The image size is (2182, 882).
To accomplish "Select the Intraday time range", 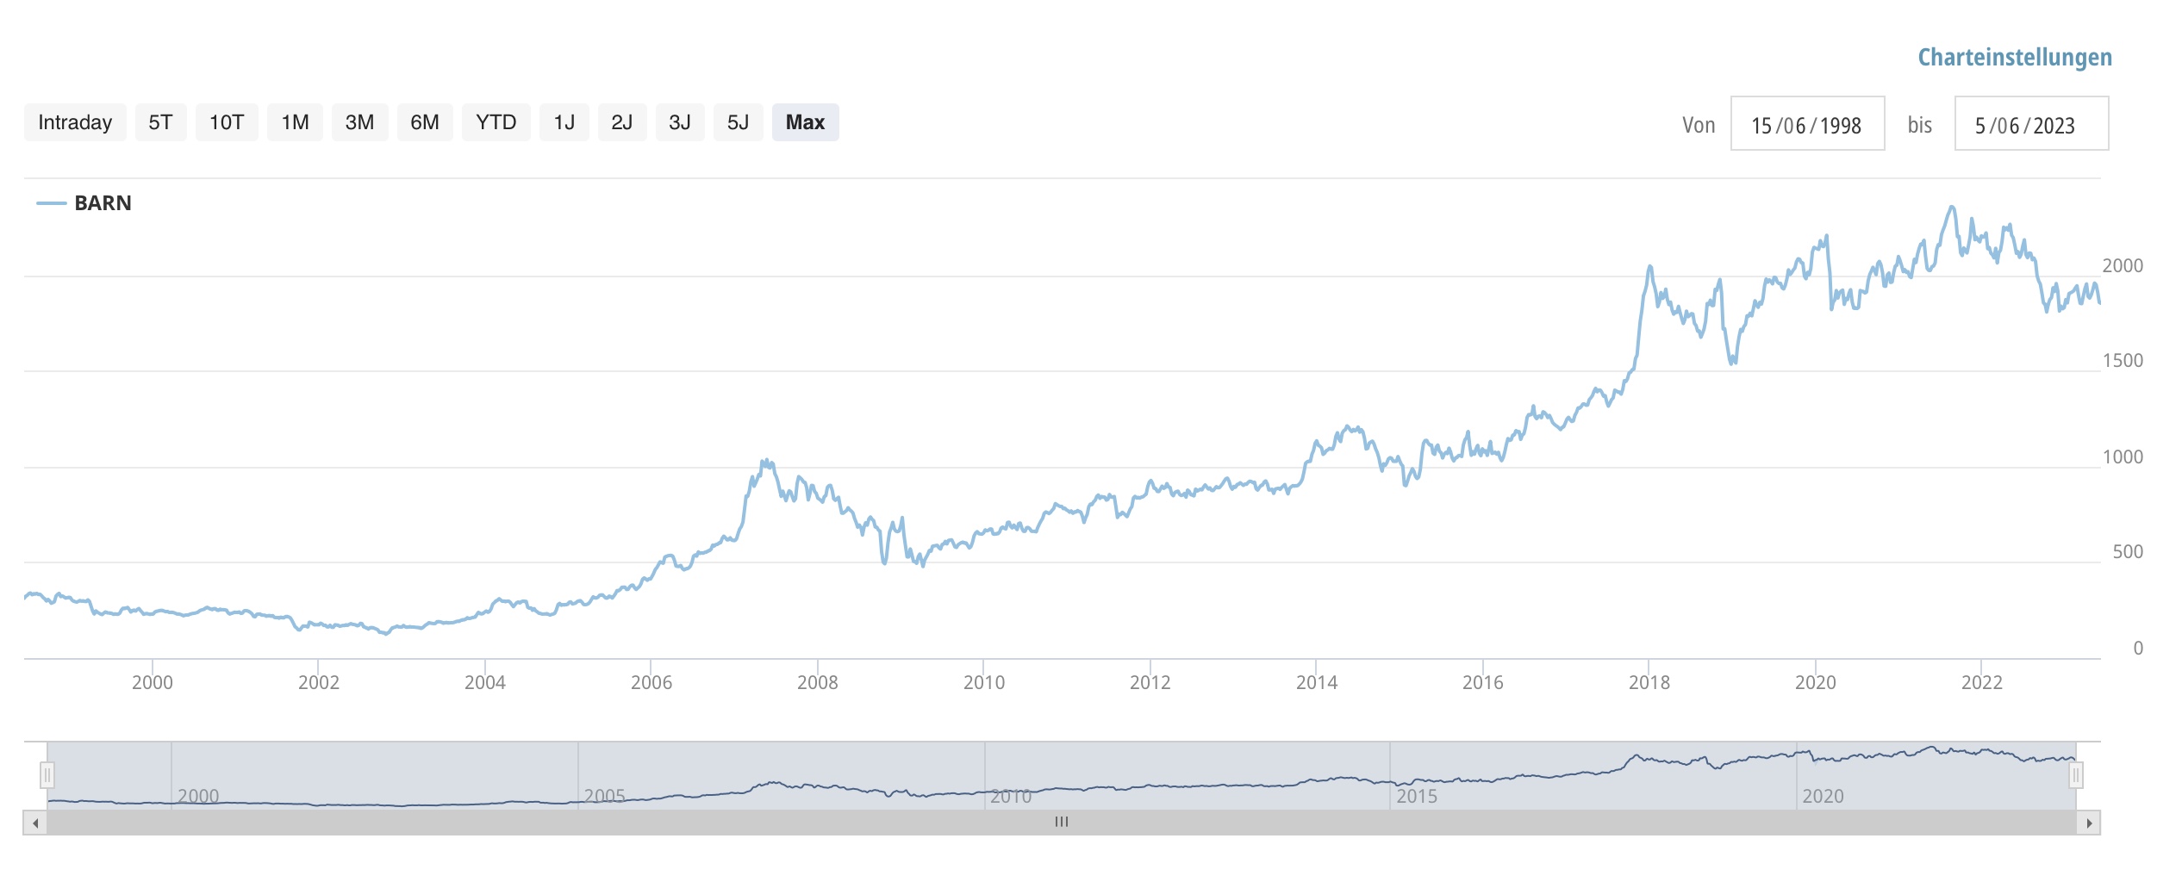I will (75, 122).
